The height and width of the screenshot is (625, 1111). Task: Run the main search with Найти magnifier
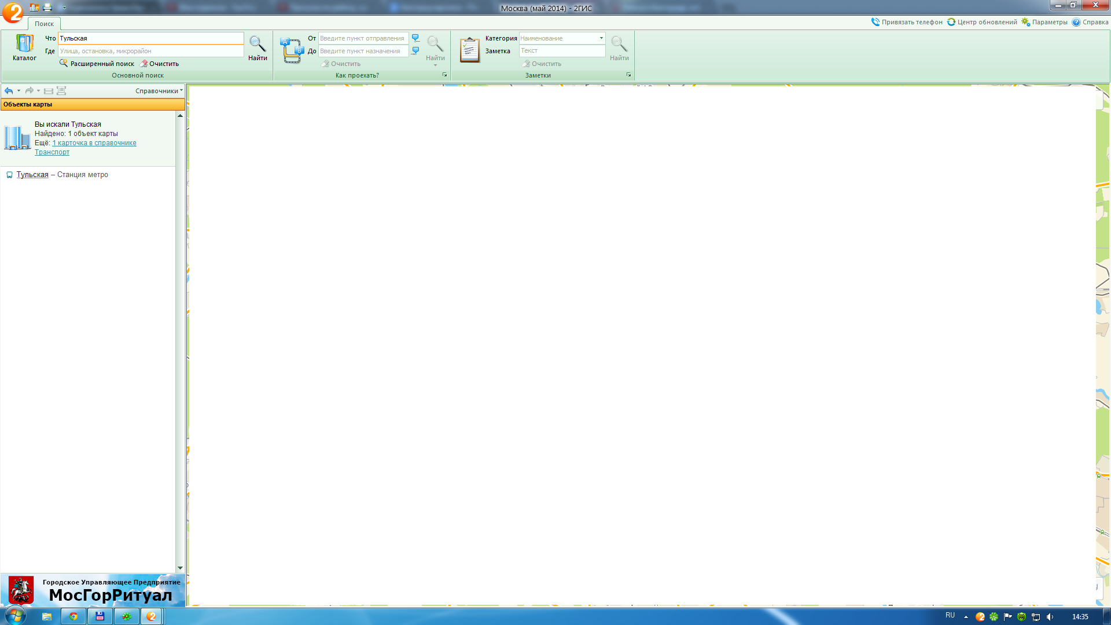[x=257, y=47]
